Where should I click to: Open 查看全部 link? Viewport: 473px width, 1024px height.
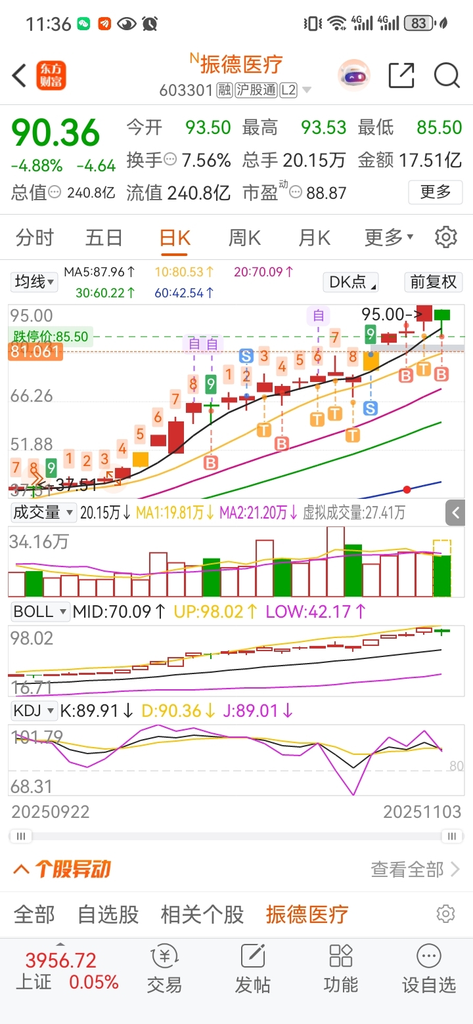point(415,870)
